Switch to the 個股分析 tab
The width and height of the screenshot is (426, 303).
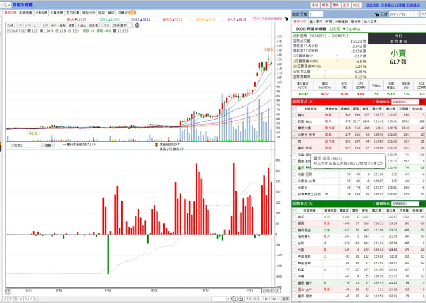[89, 13]
